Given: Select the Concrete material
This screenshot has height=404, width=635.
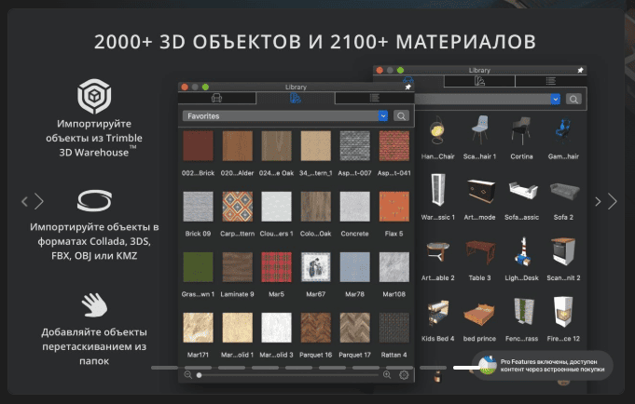Looking at the screenshot, I should point(354,207).
